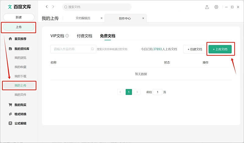The image size is (244, 143).
Task: Switch to the VIP文档 tab
Action: coord(57,36)
